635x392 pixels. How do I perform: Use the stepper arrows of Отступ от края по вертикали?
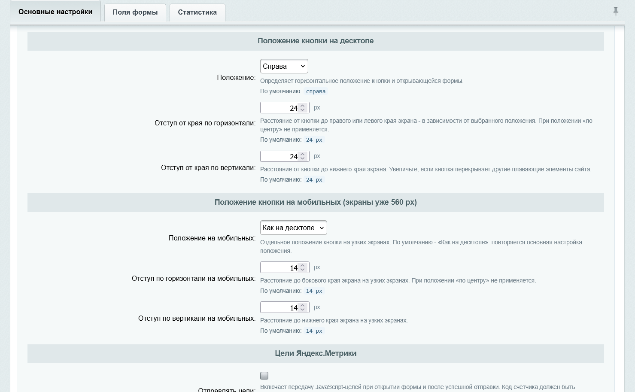tap(303, 156)
